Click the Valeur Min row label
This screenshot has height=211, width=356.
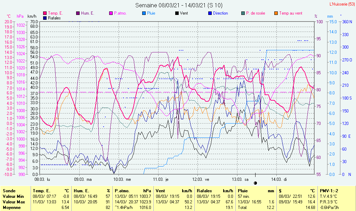(13, 196)
